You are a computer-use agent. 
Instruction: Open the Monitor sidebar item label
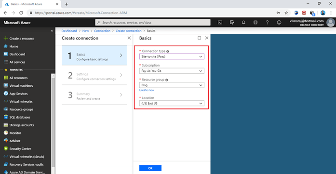coord(15,133)
